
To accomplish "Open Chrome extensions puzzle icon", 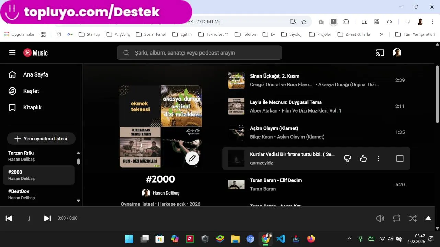I will coord(346,22).
